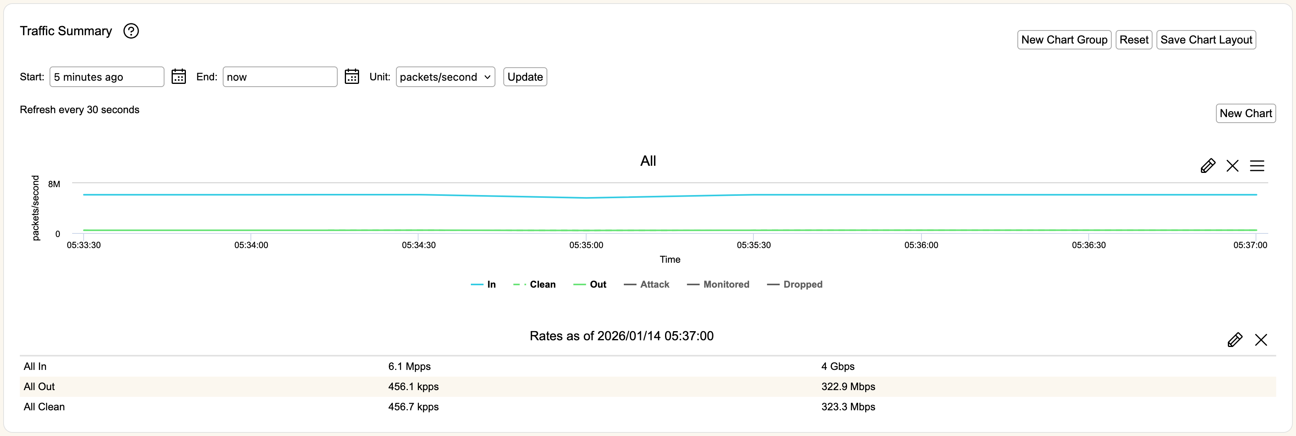Viewport: 1296px width, 436px height.
Task: Open the Start date calendar picker
Action: point(179,77)
